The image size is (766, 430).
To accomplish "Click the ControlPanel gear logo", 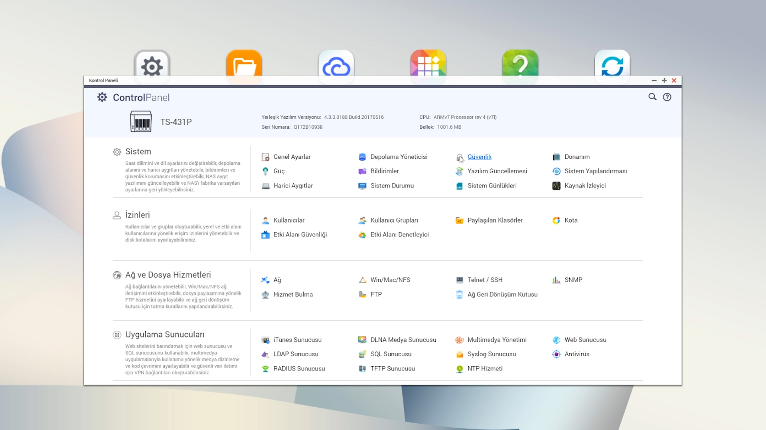I will coord(102,97).
